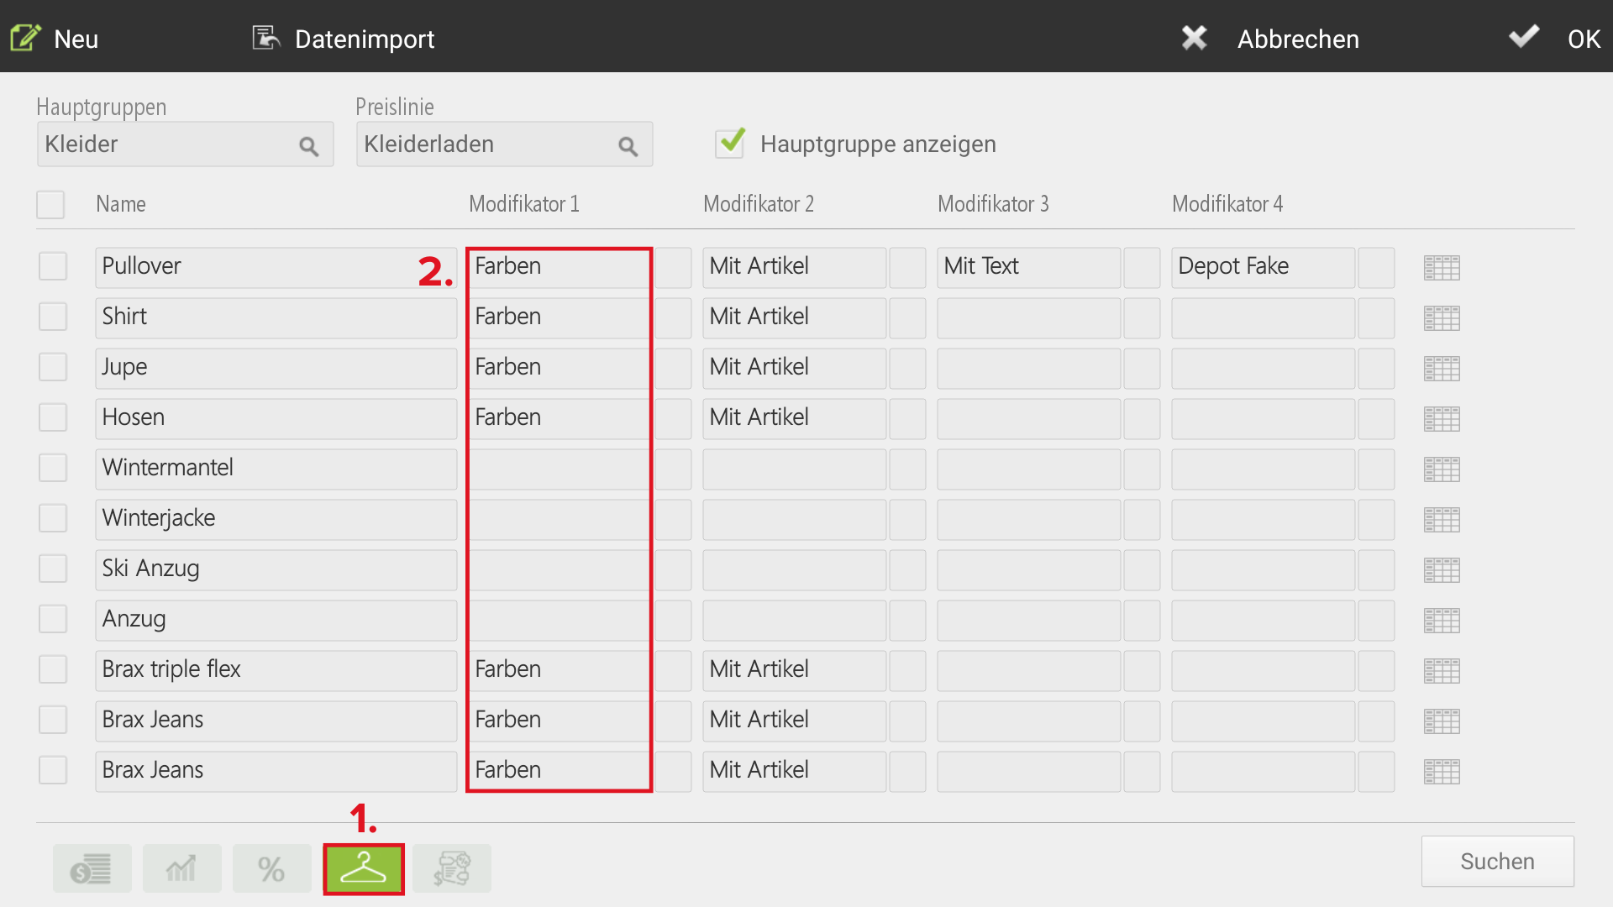Click the Winterjacke name field
This screenshot has height=907, width=1613.
(276, 519)
